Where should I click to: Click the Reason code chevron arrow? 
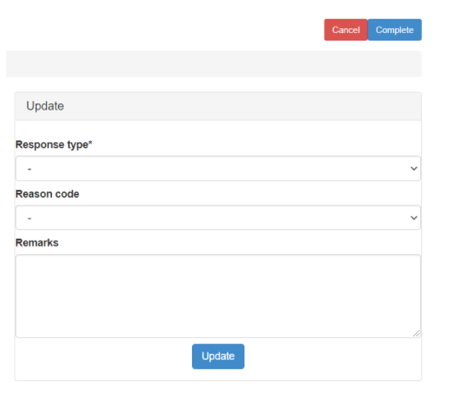(x=413, y=218)
